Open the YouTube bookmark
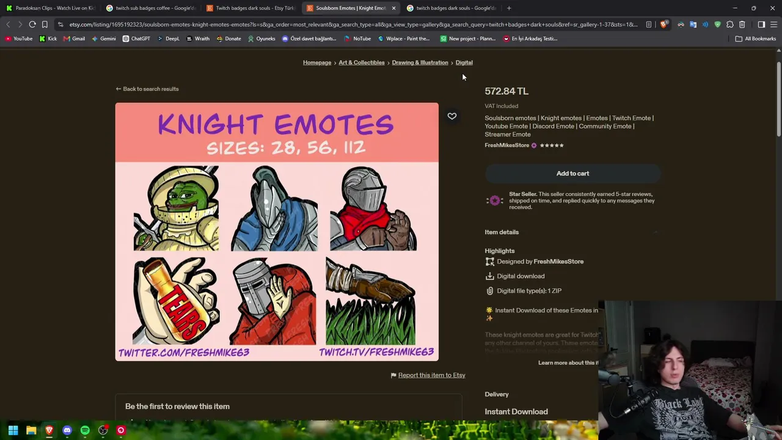This screenshot has height=440, width=782. [x=19, y=38]
